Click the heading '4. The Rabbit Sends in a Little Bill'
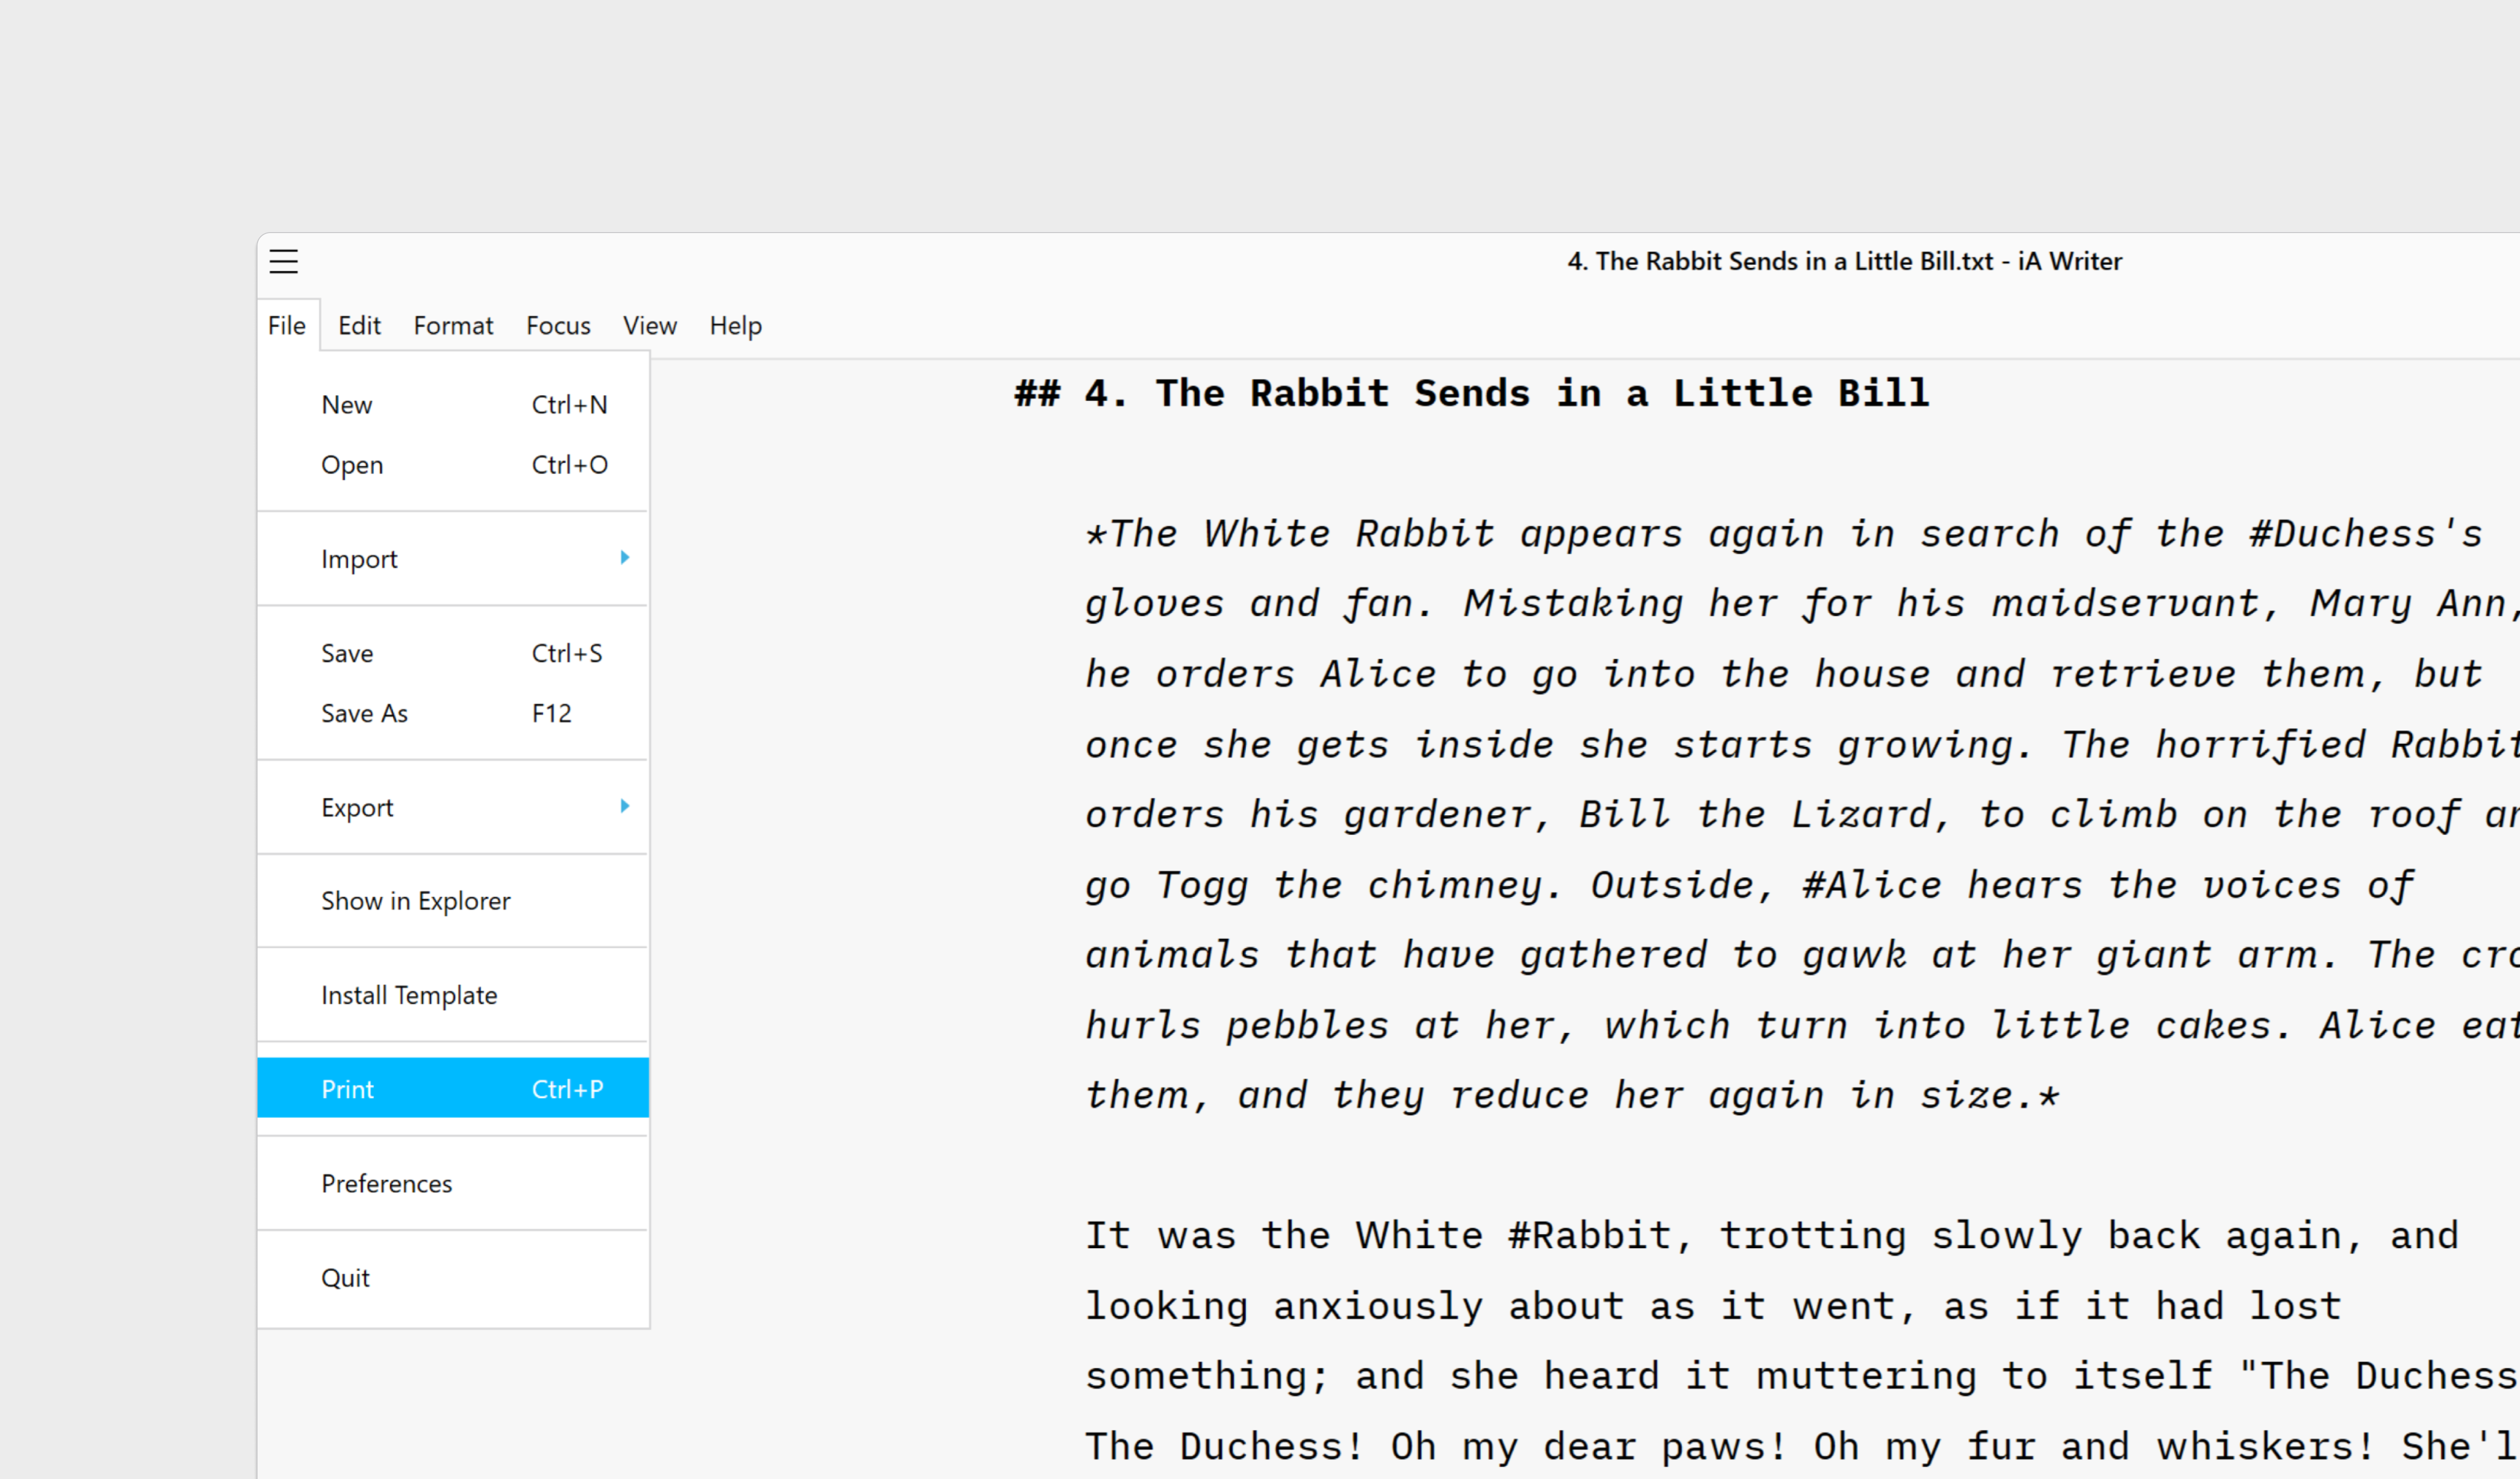This screenshot has height=1479, width=2520. pyautogui.click(x=1506, y=393)
